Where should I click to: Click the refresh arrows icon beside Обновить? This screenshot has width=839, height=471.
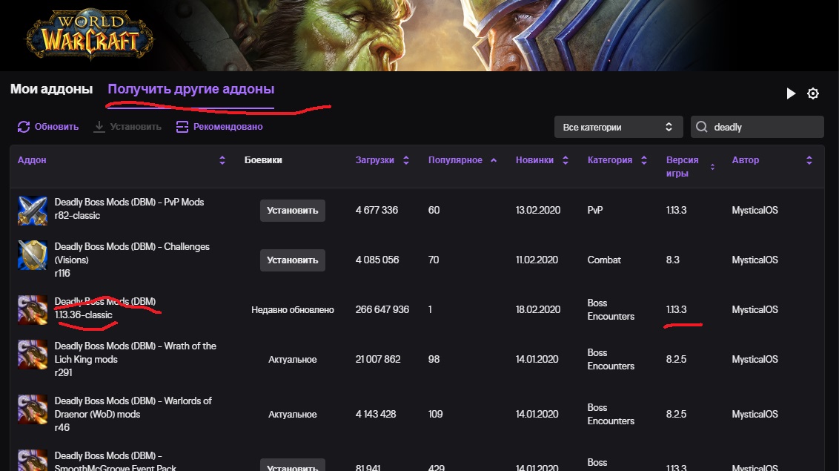(x=24, y=127)
